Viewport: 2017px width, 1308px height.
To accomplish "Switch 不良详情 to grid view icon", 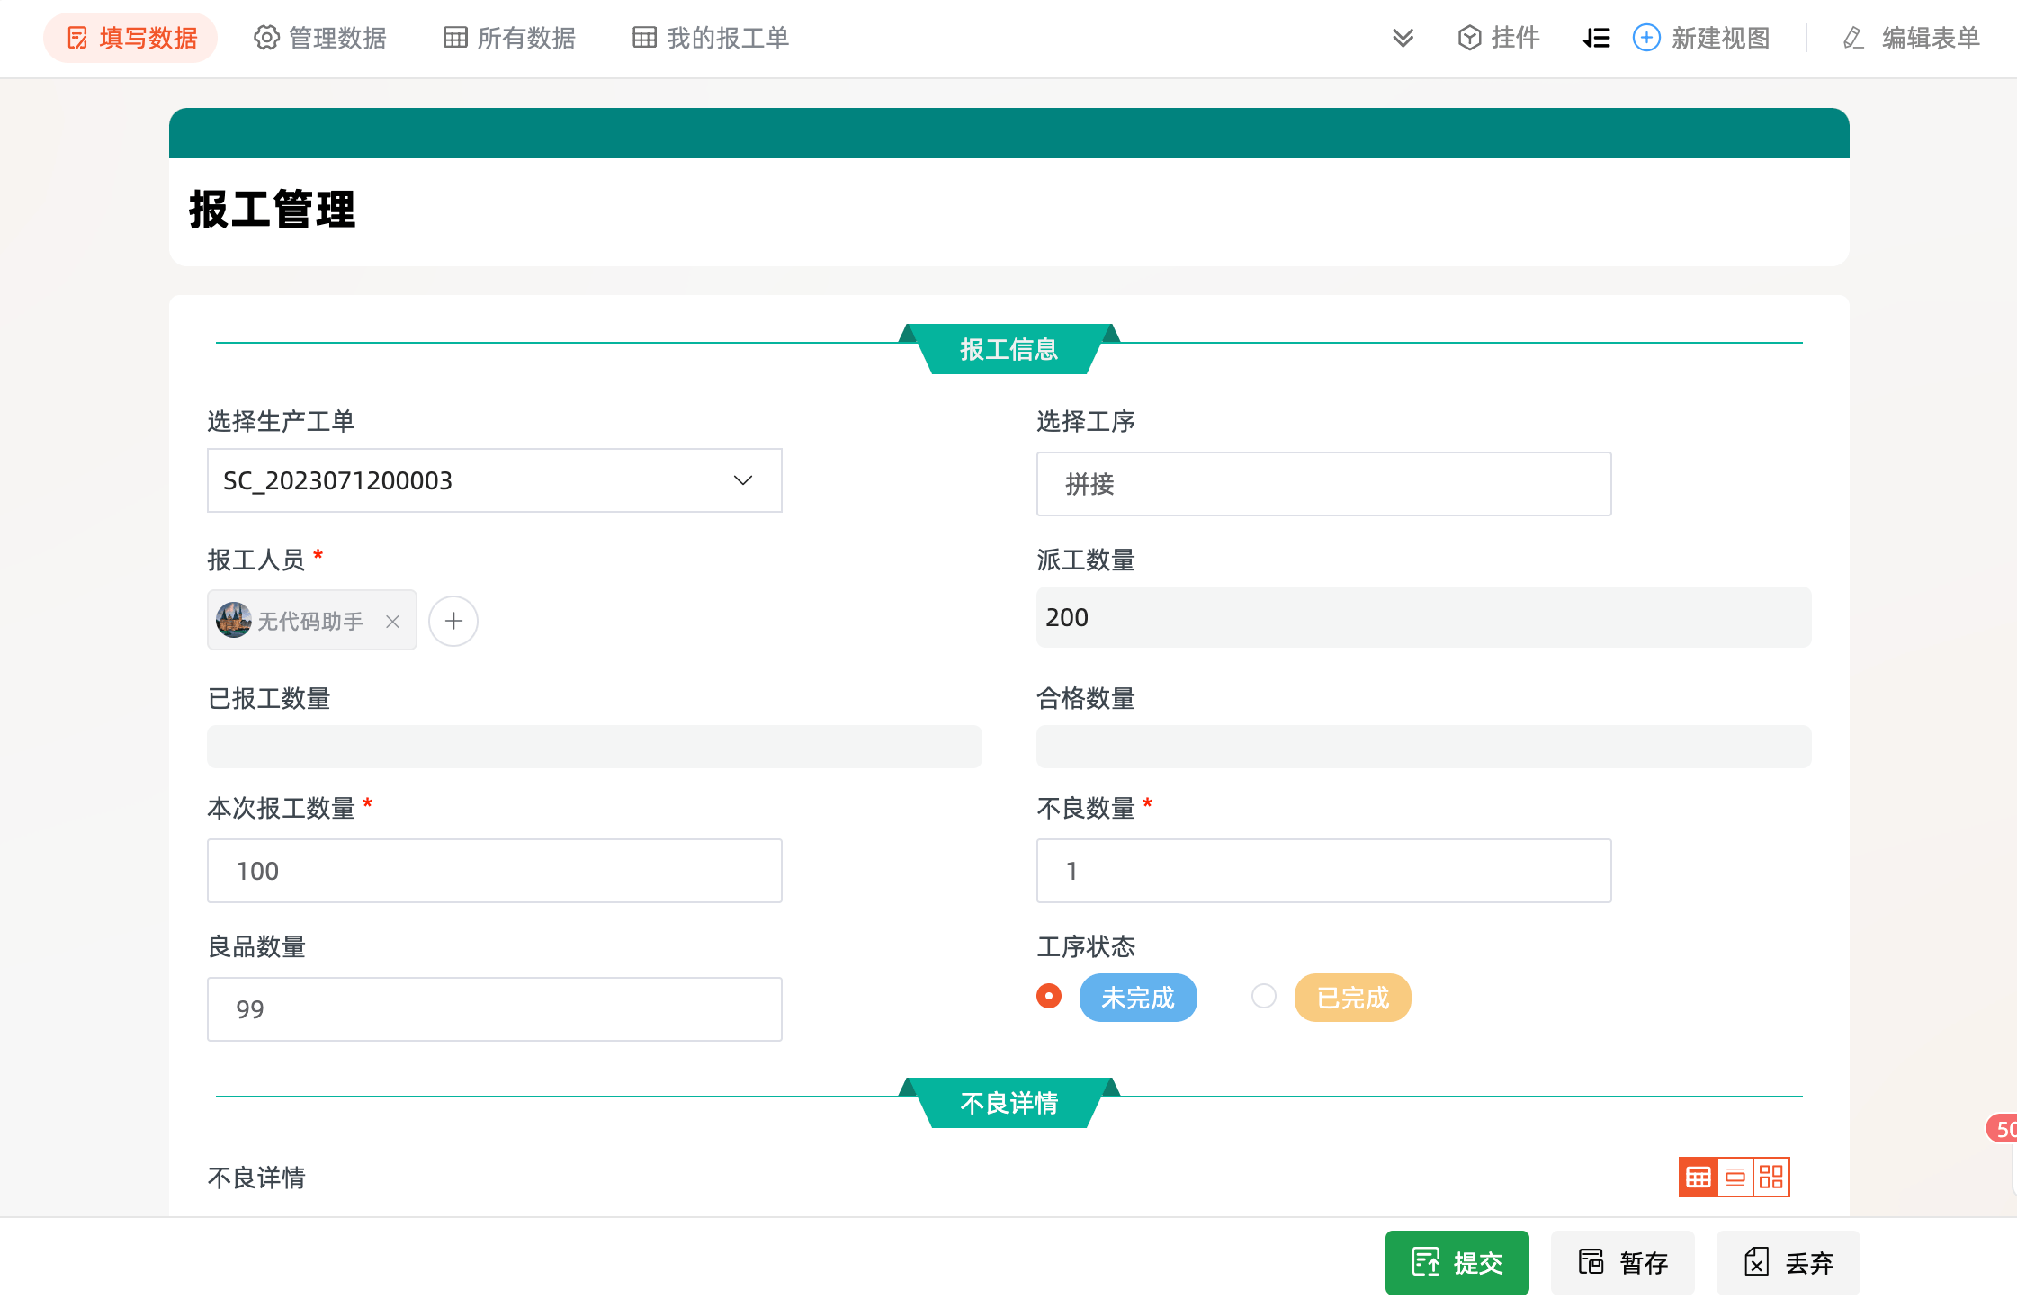I will pos(1770,1177).
